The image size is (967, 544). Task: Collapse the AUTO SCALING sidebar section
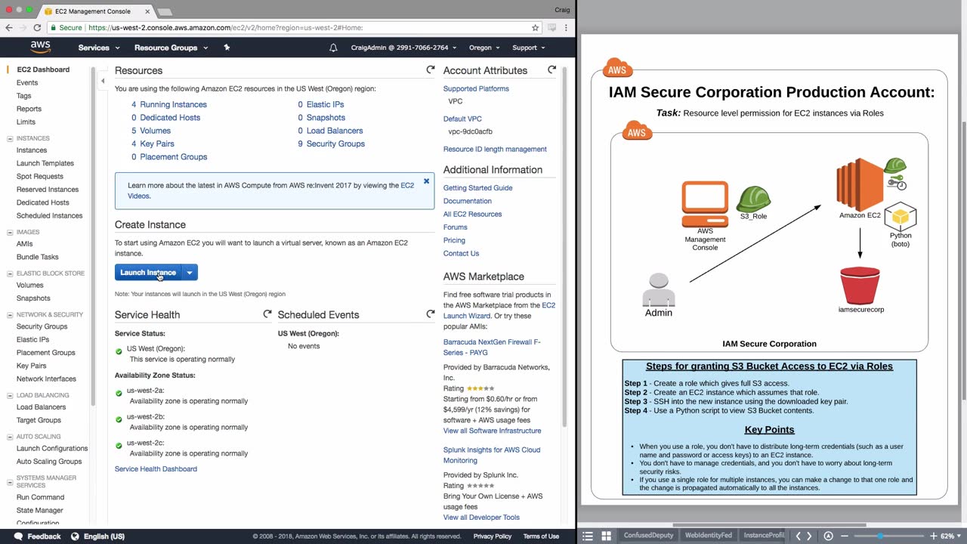(10, 437)
